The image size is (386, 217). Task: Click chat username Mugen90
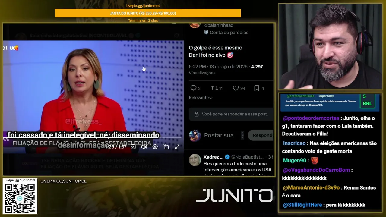[x=295, y=161]
